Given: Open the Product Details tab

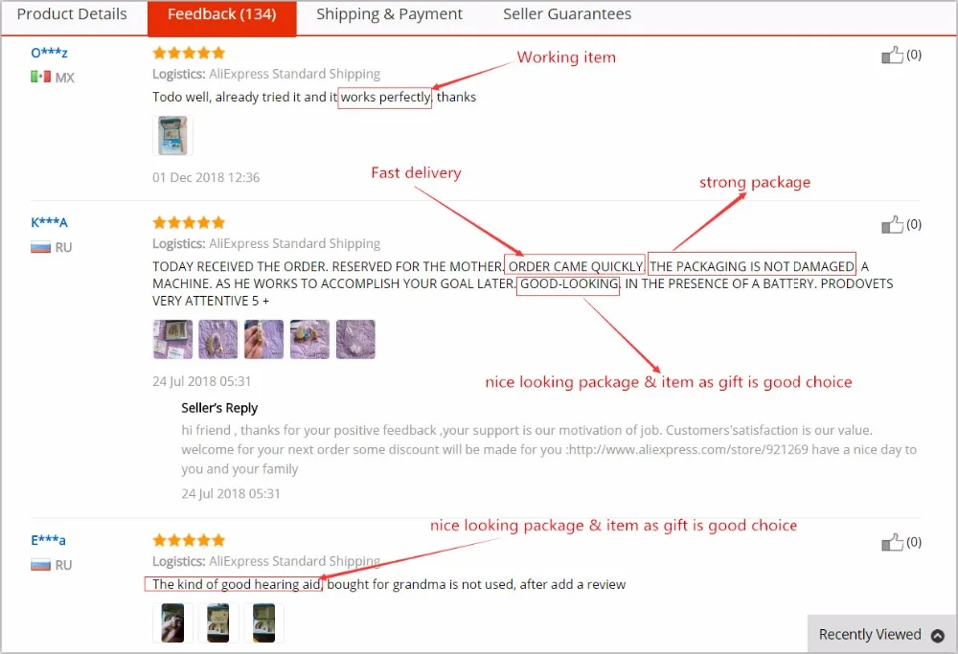Looking at the screenshot, I should (72, 14).
